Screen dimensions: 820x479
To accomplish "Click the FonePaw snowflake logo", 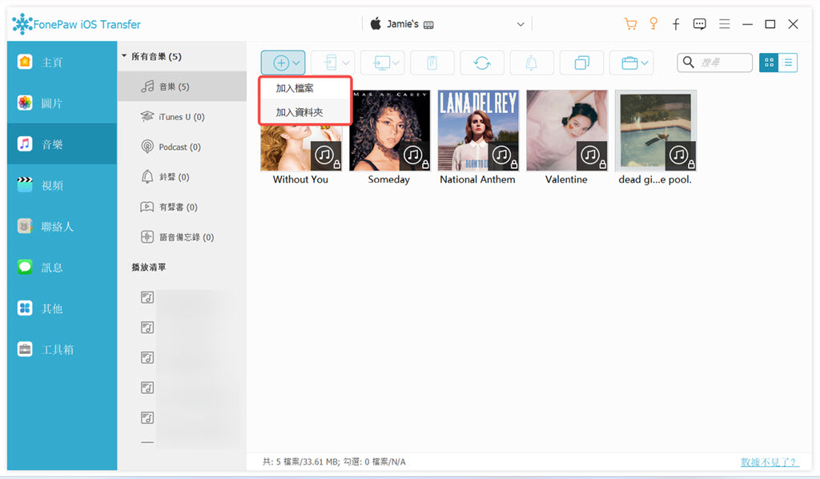I will [x=22, y=24].
